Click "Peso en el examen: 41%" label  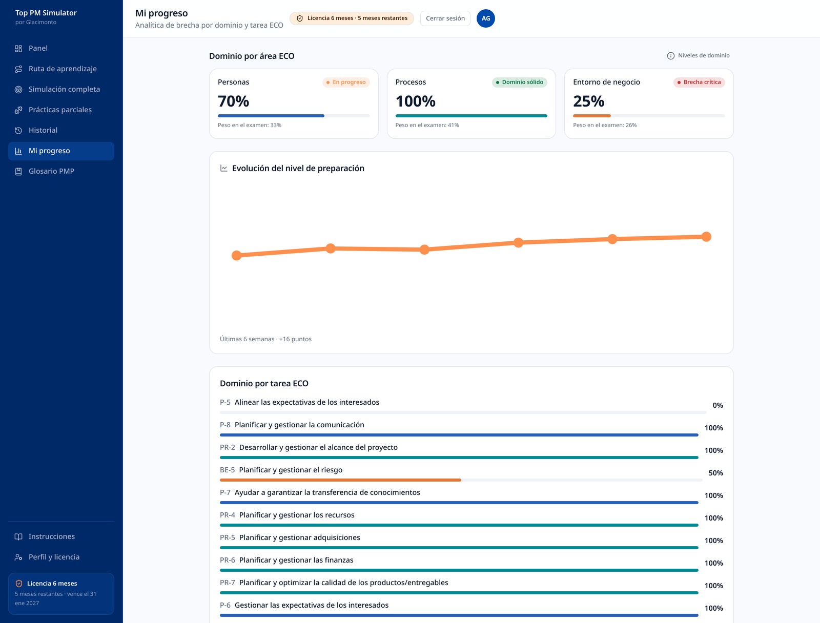427,126
